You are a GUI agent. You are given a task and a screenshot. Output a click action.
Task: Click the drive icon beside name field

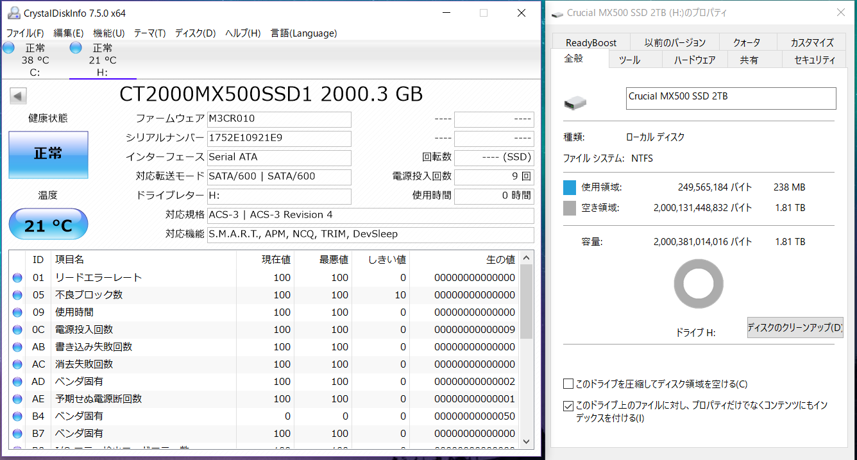pyautogui.click(x=575, y=102)
